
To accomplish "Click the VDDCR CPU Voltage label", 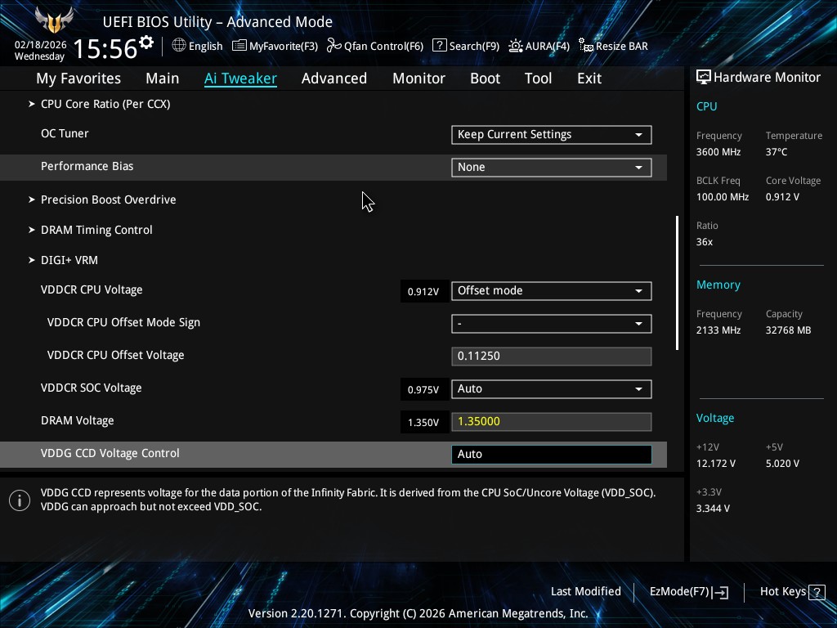I will [x=92, y=290].
